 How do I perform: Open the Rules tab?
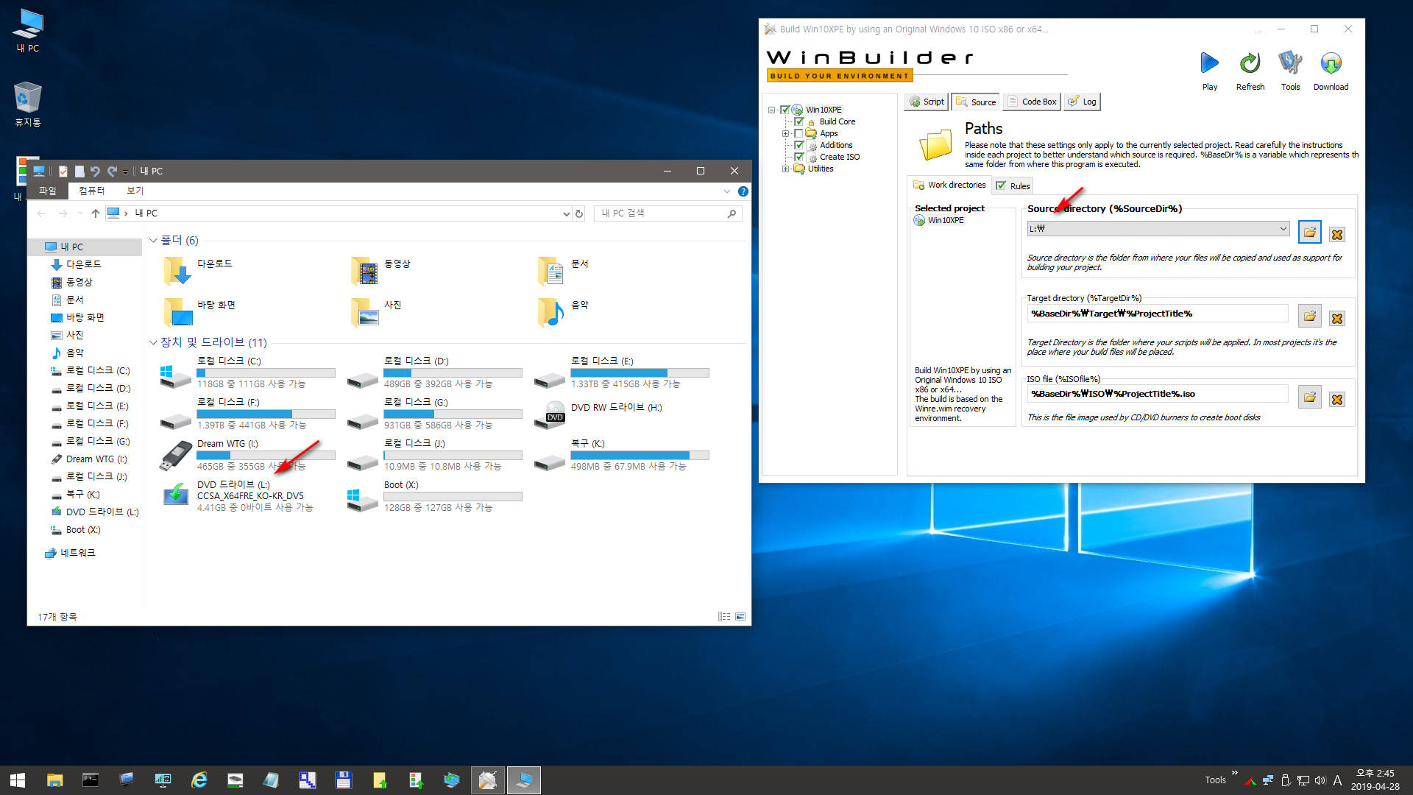[1013, 186]
